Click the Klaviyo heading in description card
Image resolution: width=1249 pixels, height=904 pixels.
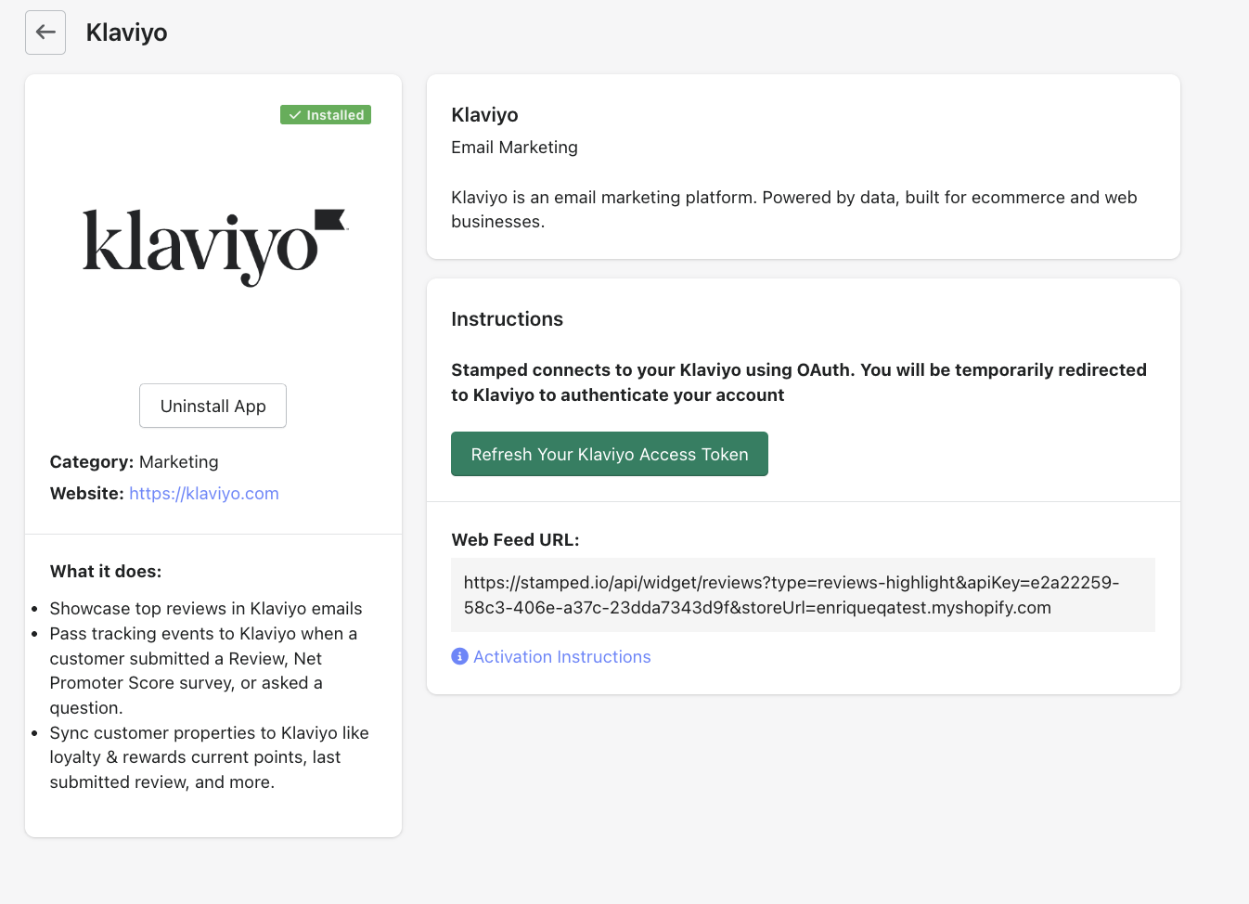tap(484, 115)
